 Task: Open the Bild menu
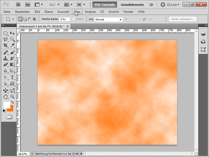(x=37, y=12)
